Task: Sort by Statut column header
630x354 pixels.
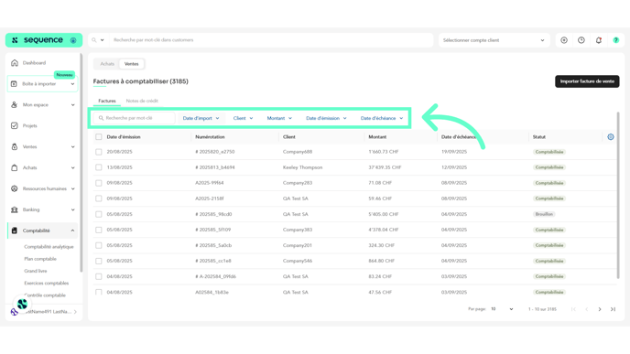Action: click(539, 137)
